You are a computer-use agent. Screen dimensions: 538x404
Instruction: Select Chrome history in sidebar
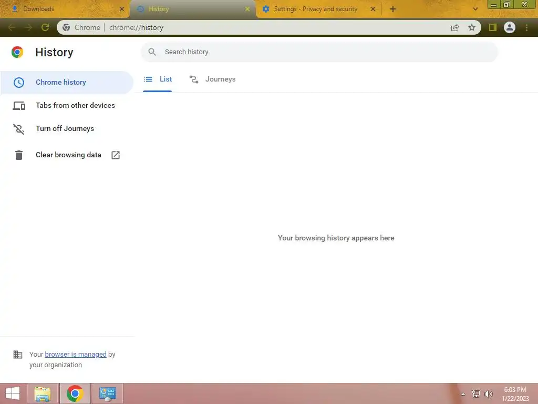[x=67, y=83]
